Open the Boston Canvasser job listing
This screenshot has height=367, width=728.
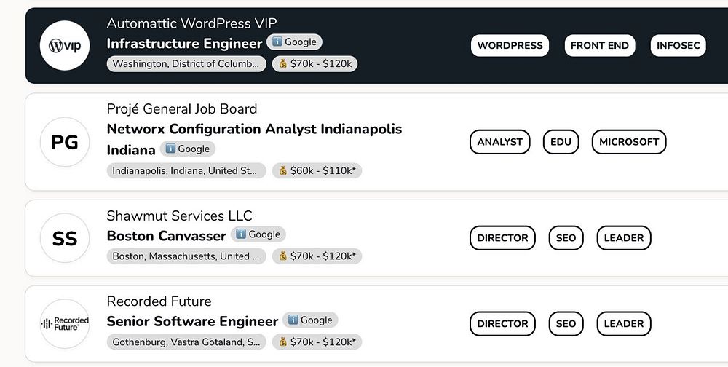pyautogui.click(x=166, y=236)
